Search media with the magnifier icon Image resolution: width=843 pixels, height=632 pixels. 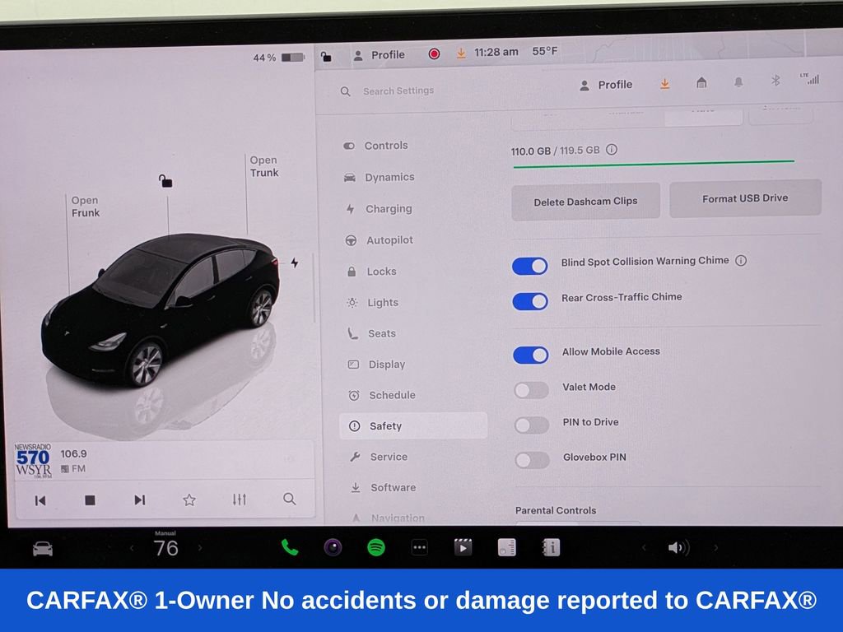coord(289,499)
